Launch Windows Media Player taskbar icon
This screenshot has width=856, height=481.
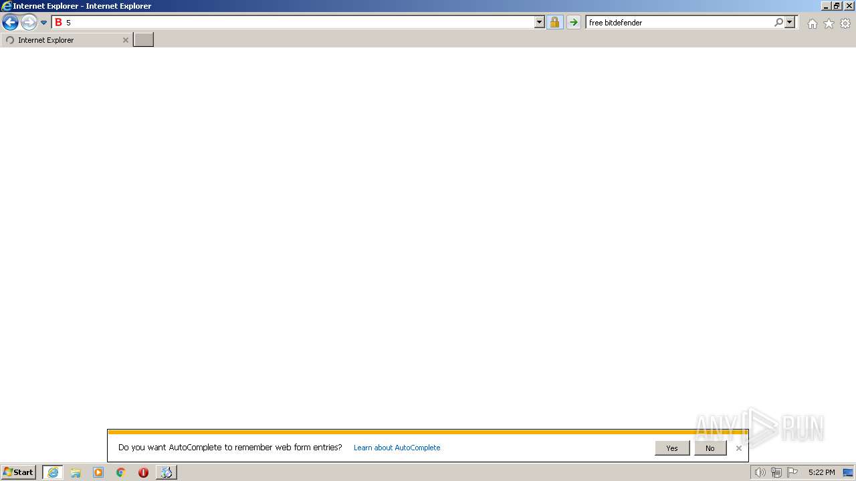point(98,472)
